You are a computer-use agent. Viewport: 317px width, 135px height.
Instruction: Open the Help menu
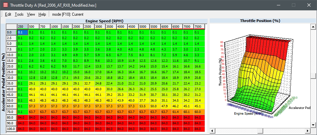click(x=42, y=14)
